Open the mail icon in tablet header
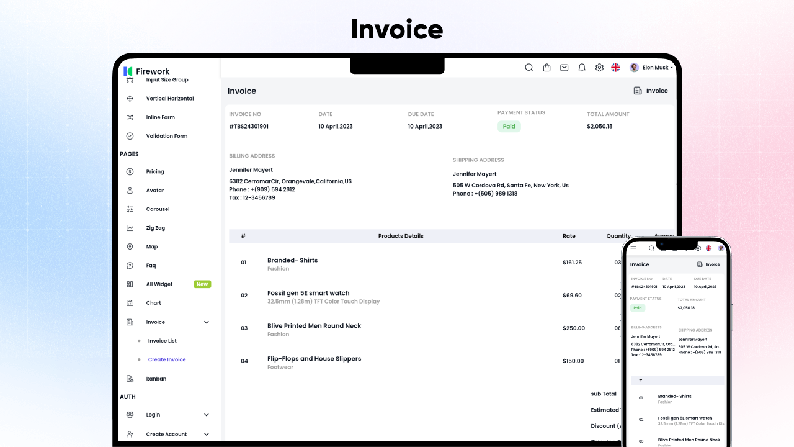 click(x=564, y=68)
